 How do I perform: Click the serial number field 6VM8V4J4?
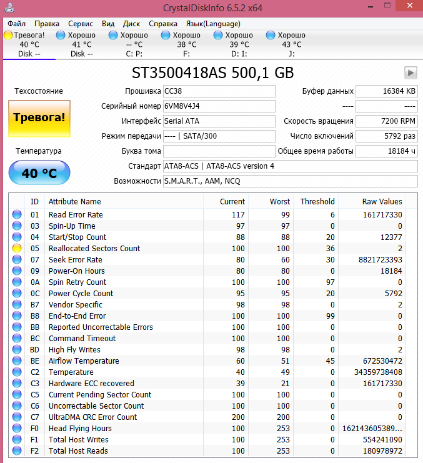[x=219, y=106]
